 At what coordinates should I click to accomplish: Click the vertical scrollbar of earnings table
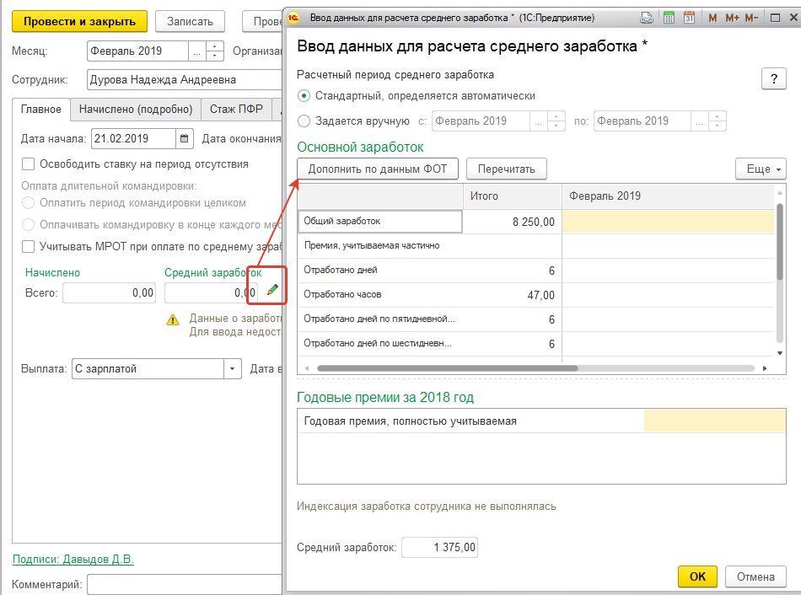[780, 241]
